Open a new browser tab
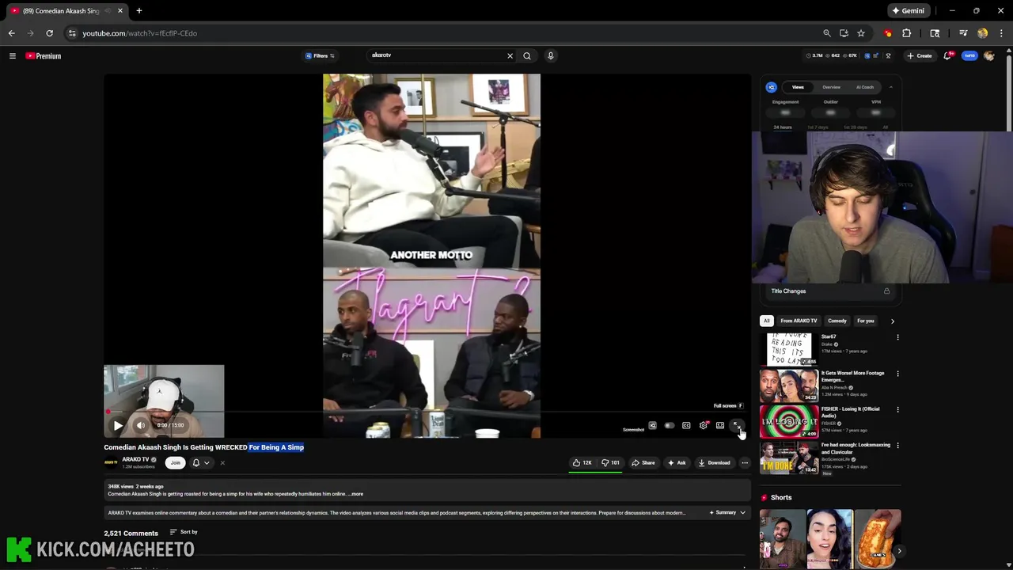Image resolution: width=1013 pixels, height=570 pixels. (138, 11)
